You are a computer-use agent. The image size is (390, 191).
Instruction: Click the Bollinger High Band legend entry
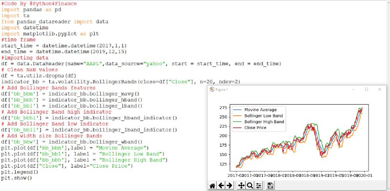258,122
